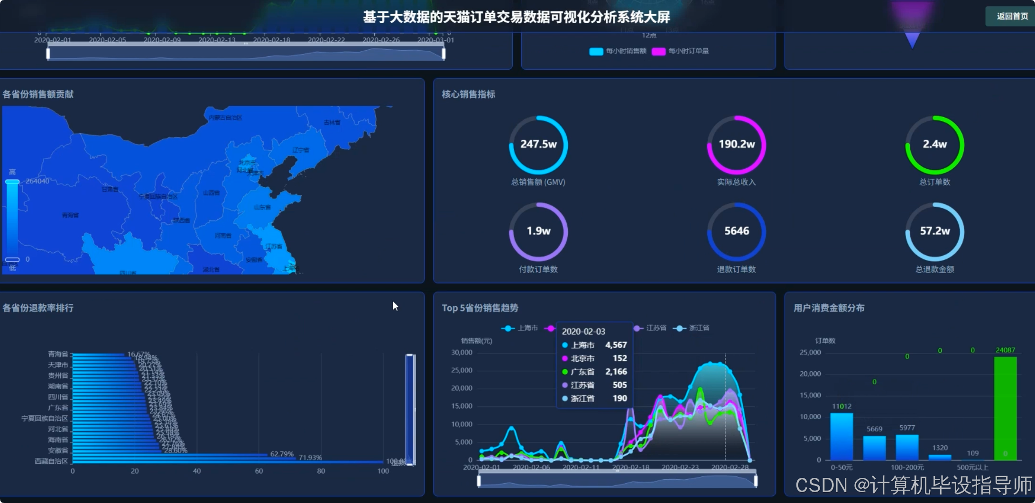Viewport: 1035px width, 503px height.
Task: Click the top handle of map color scale
Action: click(12, 182)
